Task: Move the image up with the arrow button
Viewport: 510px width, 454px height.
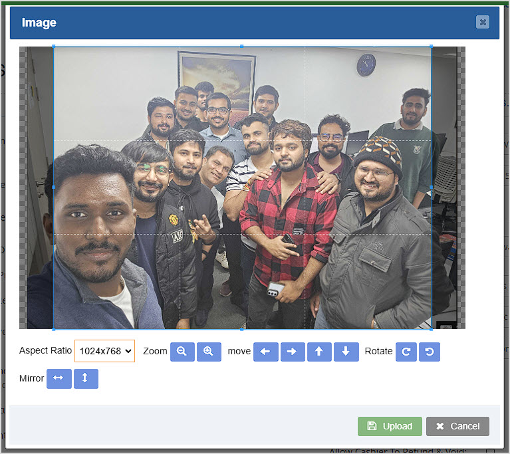Action: (x=319, y=352)
